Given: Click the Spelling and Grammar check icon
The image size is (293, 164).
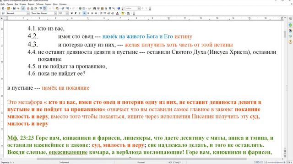Looking at the screenshot, I should pos(41,8).
